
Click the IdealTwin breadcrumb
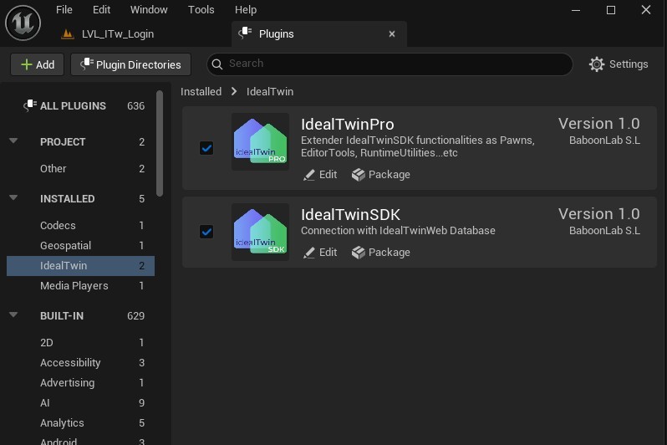270,91
